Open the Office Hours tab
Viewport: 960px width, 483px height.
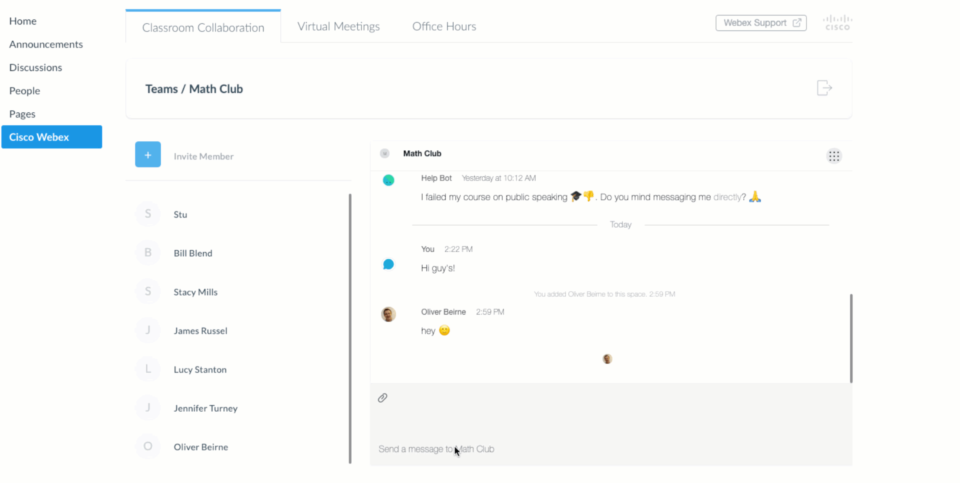444,26
